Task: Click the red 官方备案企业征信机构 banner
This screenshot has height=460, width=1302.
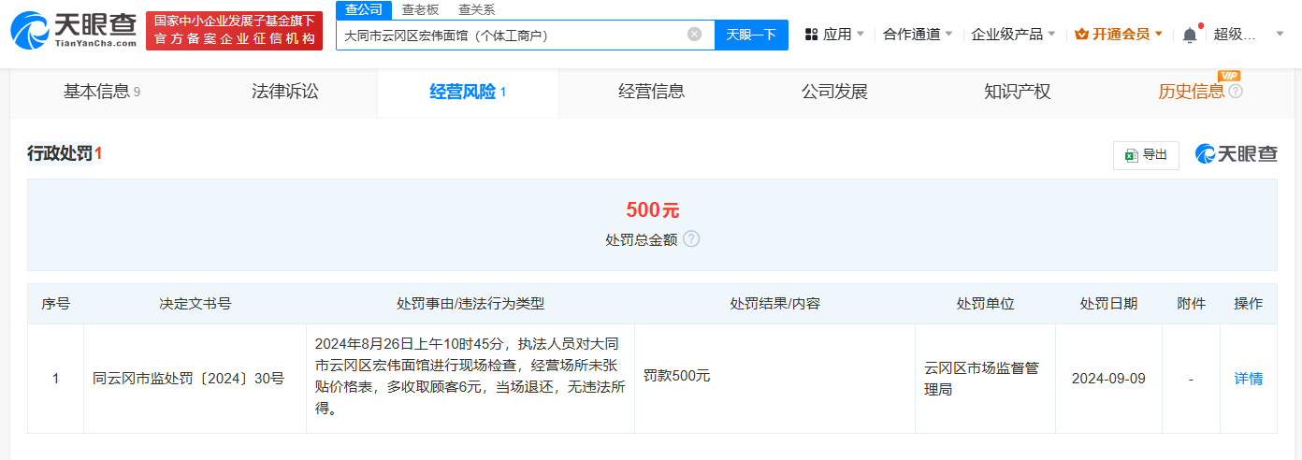Action: pyautogui.click(x=234, y=31)
